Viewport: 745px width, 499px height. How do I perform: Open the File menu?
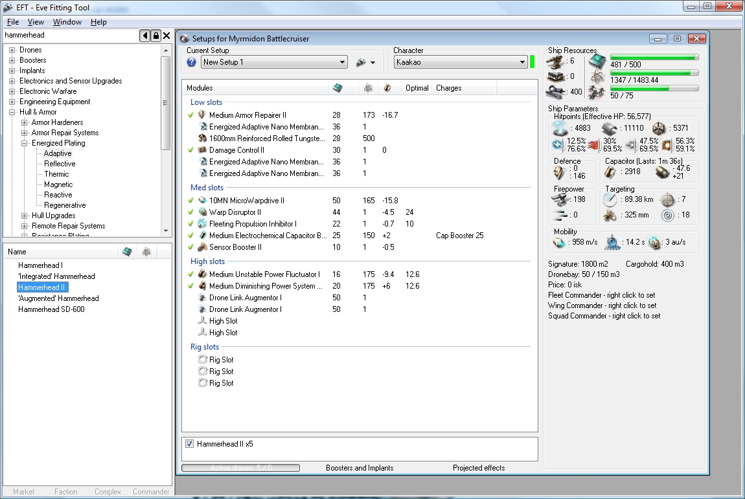(x=13, y=22)
